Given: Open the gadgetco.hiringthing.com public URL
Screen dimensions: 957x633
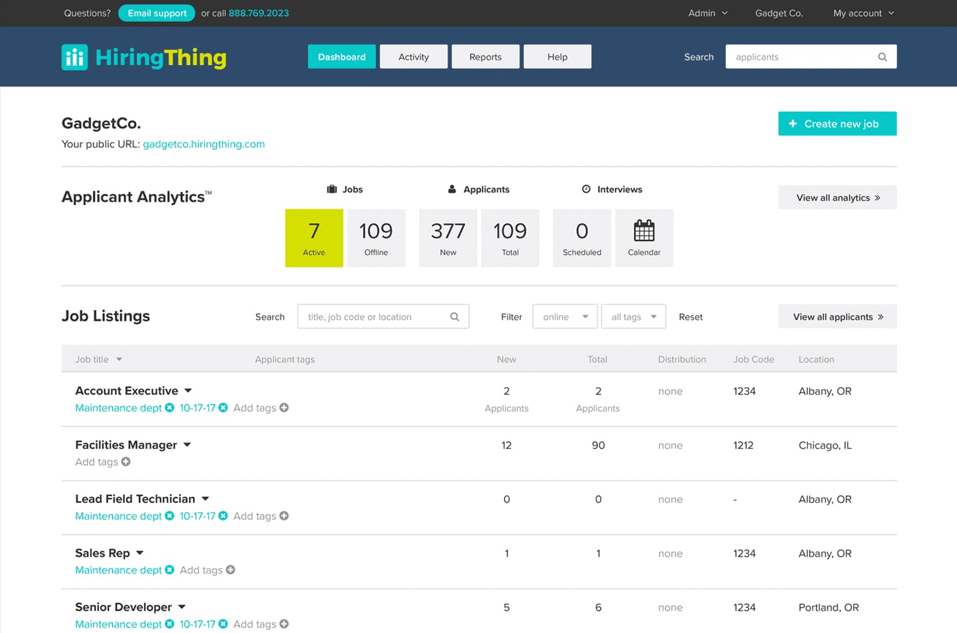Looking at the screenshot, I should pyautogui.click(x=204, y=144).
